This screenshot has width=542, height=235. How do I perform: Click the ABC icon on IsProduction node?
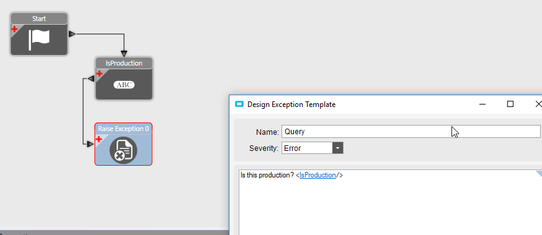tap(124, 85)
